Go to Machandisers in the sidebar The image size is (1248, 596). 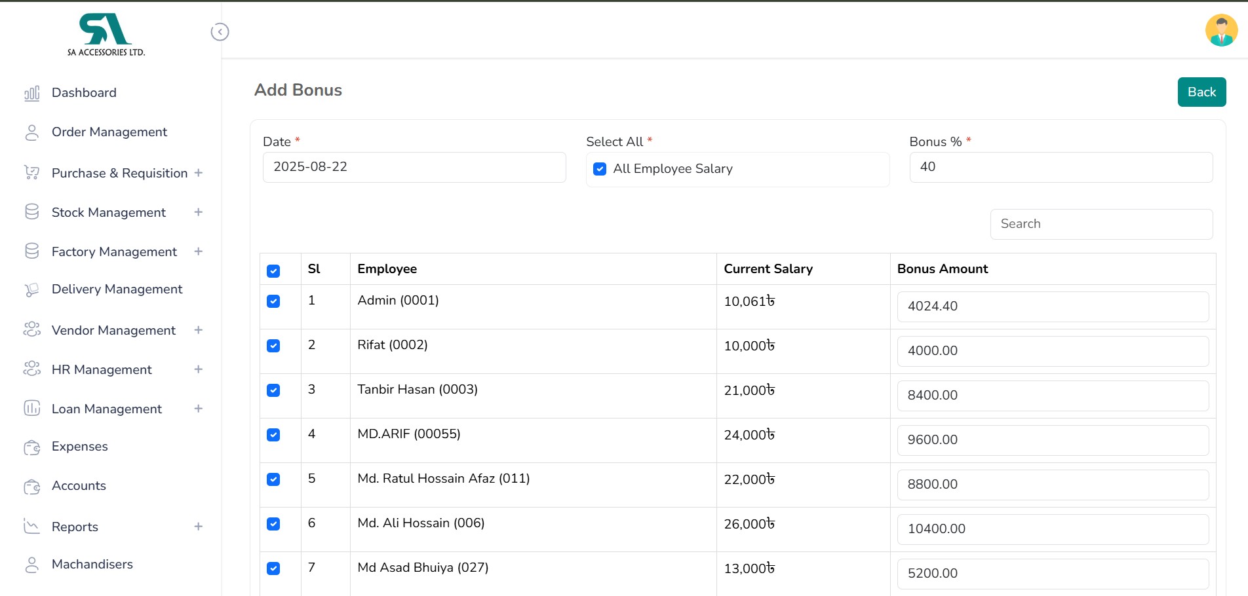pyautogui.click(x=92, y=565)
